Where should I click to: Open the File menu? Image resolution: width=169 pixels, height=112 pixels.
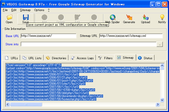point(5,10)
